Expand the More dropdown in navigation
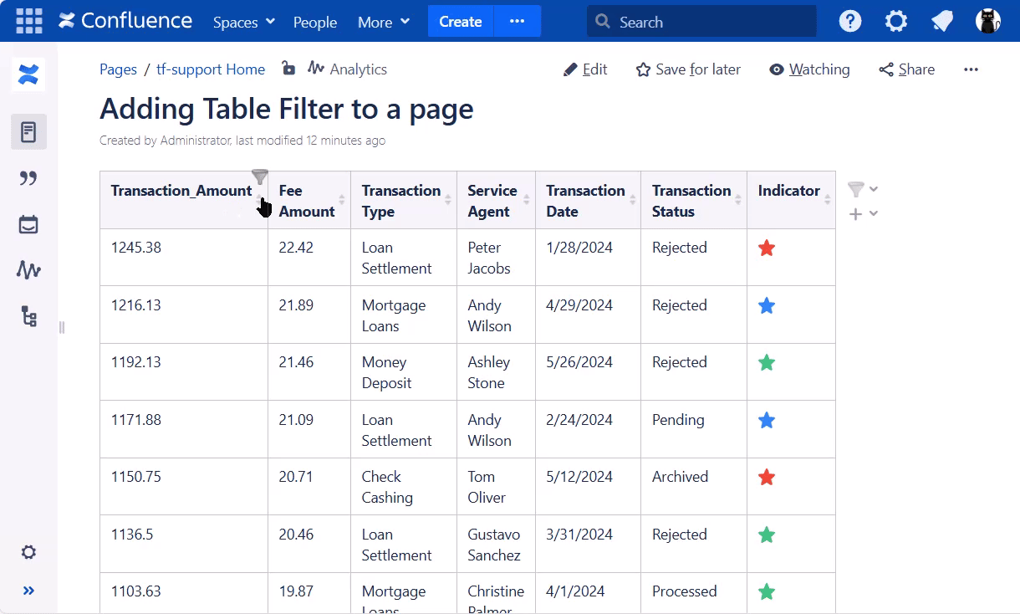1020x614 pixels. pos(384,22)
